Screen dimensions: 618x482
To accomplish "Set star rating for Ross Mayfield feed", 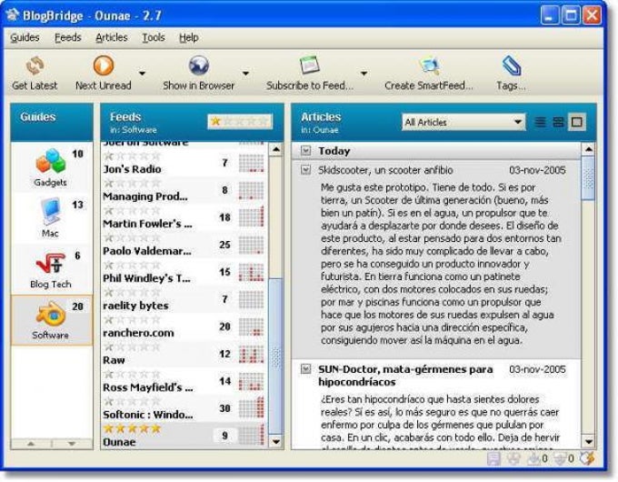I will pyautogui.click(x=132, y=375).
